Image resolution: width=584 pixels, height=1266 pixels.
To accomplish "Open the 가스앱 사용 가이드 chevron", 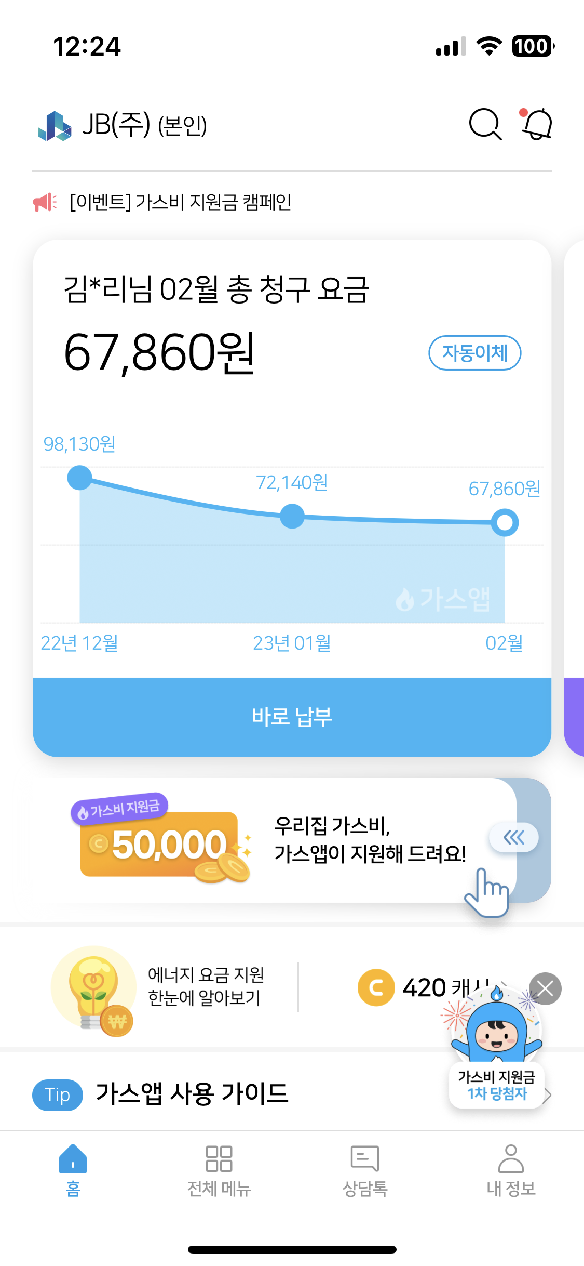I will tap(547, 1095).
